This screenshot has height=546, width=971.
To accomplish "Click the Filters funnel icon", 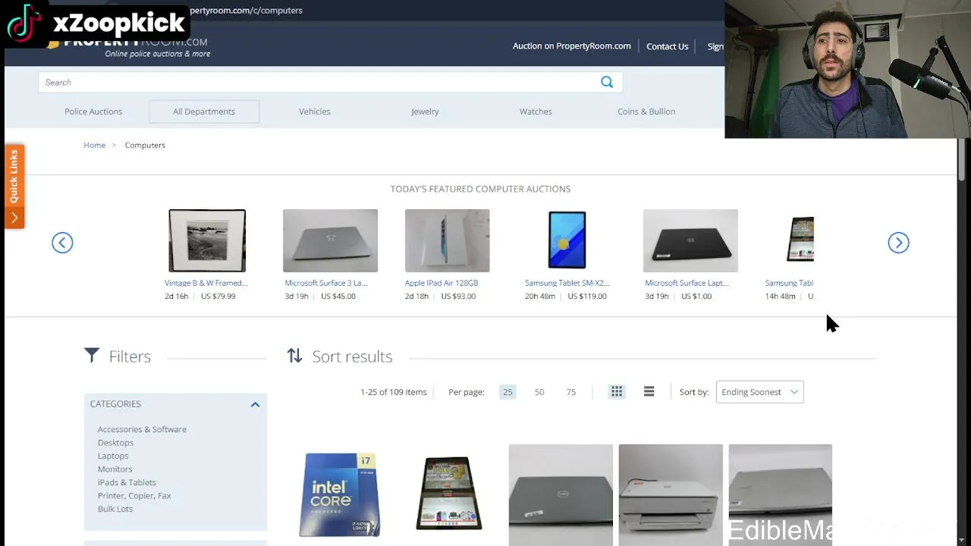I will click(x=92, y=355).
